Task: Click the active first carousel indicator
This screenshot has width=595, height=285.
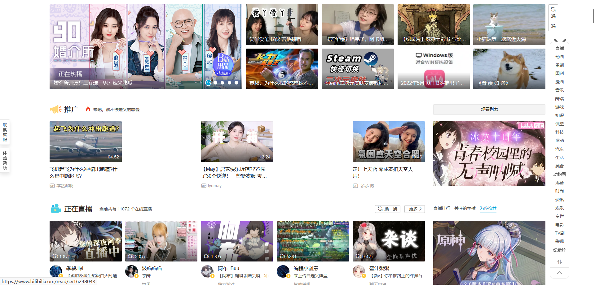Action: [209, 83]
